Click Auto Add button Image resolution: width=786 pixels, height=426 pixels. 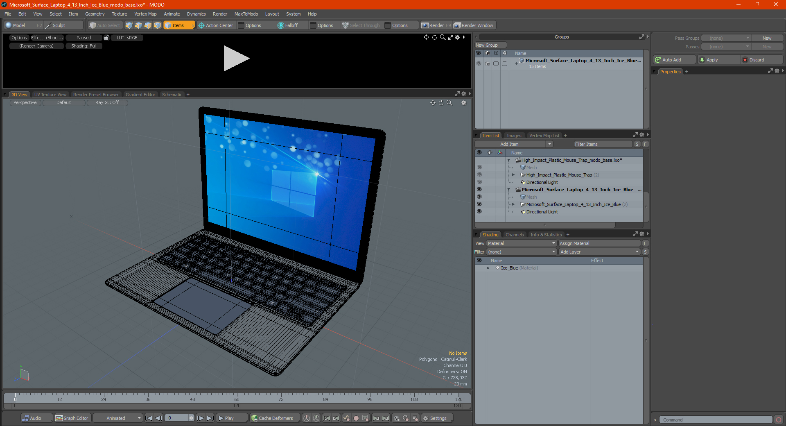(675, 60)
